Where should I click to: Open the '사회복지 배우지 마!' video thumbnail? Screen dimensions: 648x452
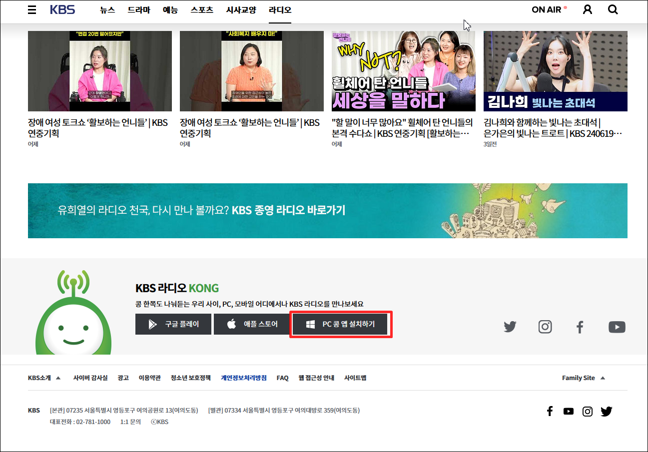pos(252,71)
